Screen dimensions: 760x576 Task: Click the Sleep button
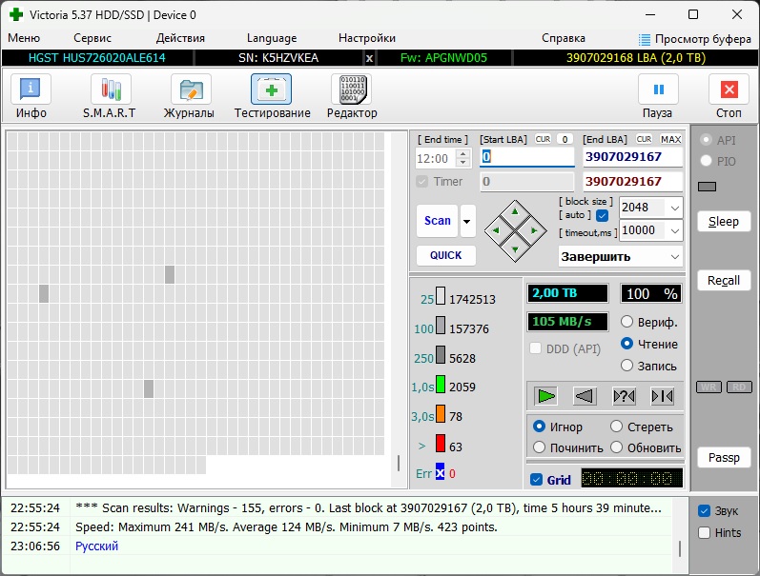coord(724,221)
